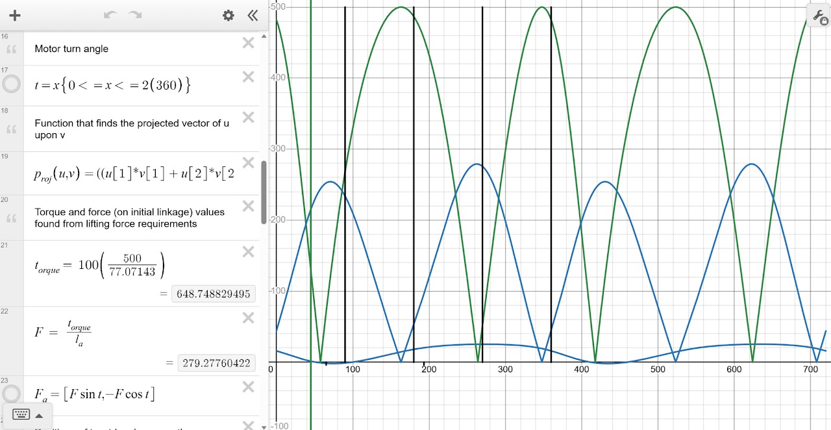Collapse the expression list panel
Screen dimensions: 831x430
[253, 16]
